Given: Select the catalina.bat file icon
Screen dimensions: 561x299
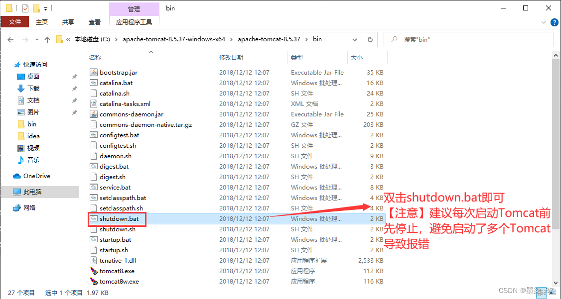Looking at the screenshot, I should pyautogui.click(x=93, y=83).
